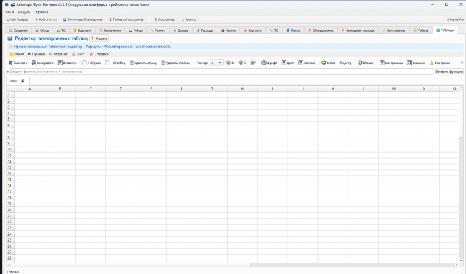Toggle bold Ж formatting button
Viewport: 466px width, 274px height.
[230, 63]
